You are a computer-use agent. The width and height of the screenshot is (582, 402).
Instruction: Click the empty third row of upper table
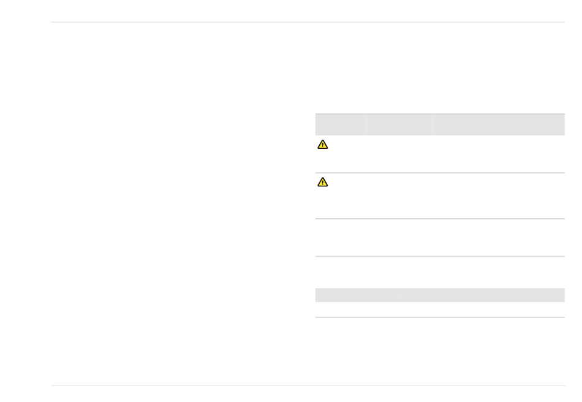[x=440, y=238]
